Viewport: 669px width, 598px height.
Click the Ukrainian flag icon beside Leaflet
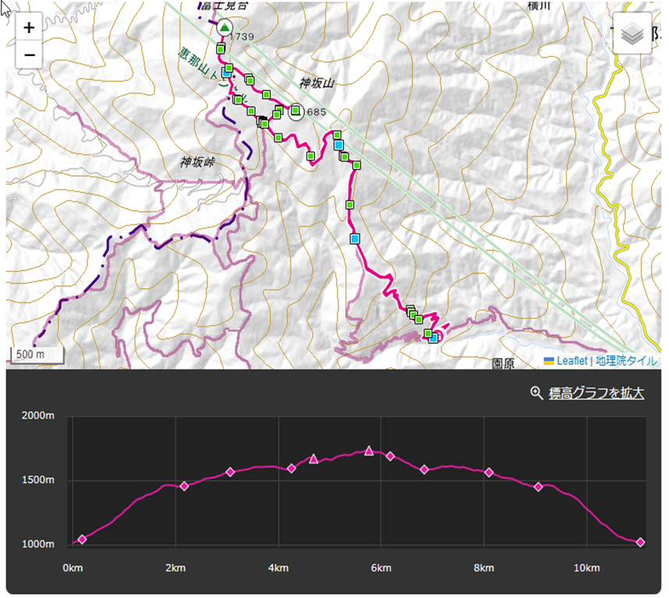coord(549,361)
